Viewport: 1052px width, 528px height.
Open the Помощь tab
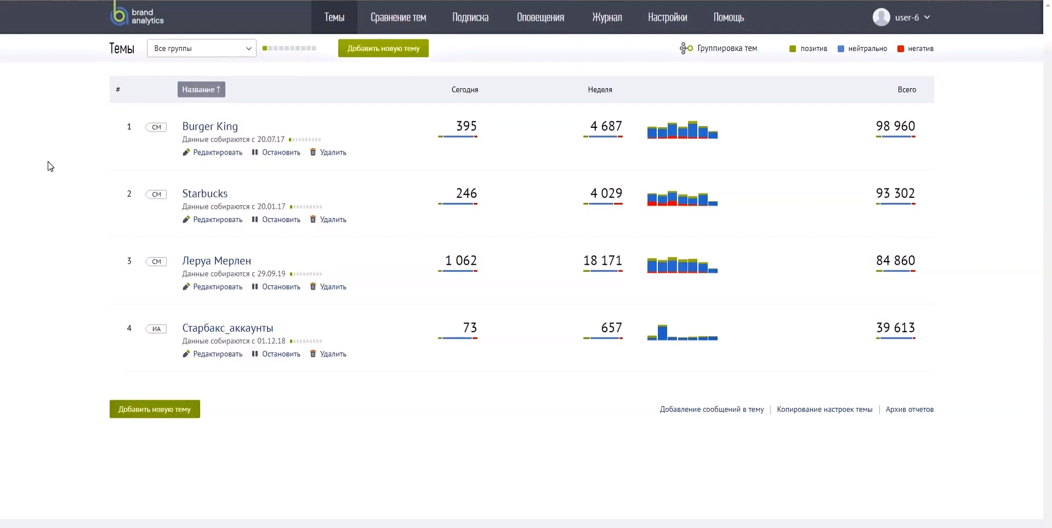pos(729,17)
